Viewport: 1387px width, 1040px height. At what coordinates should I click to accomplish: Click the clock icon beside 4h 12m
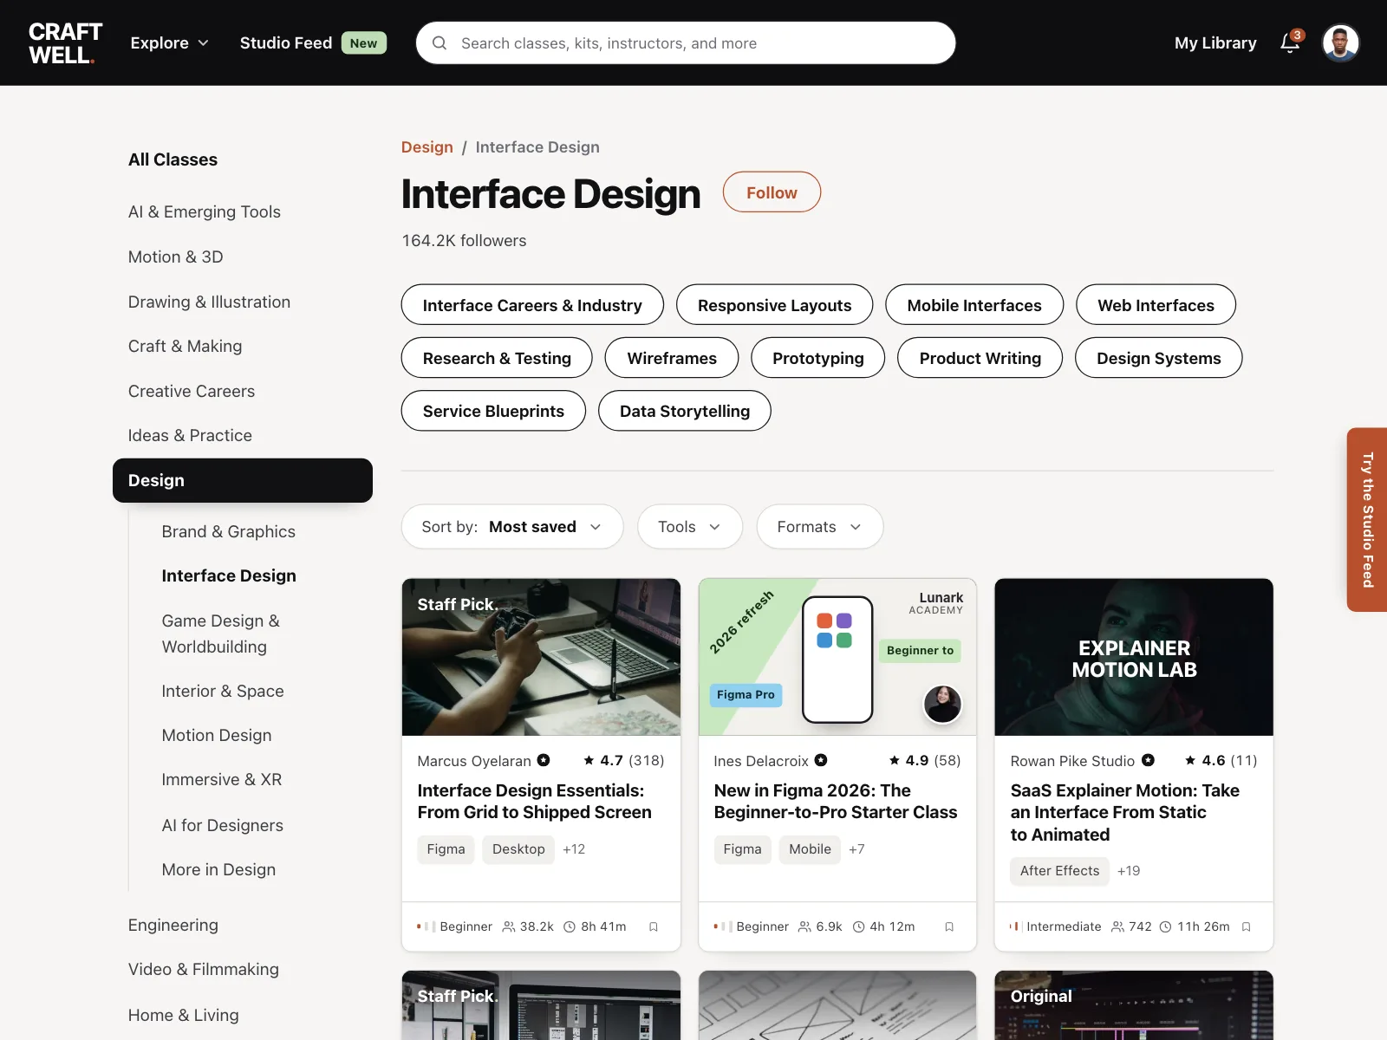(x=858, y=926)
